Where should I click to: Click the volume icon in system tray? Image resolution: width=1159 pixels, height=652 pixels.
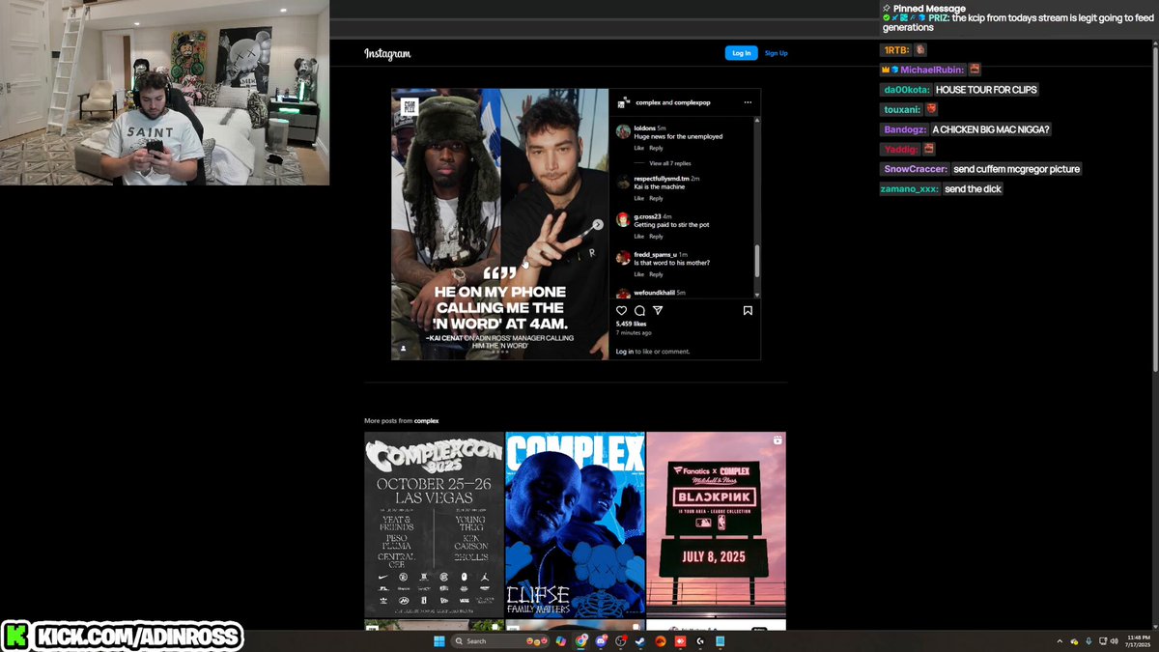(1115, 641)
